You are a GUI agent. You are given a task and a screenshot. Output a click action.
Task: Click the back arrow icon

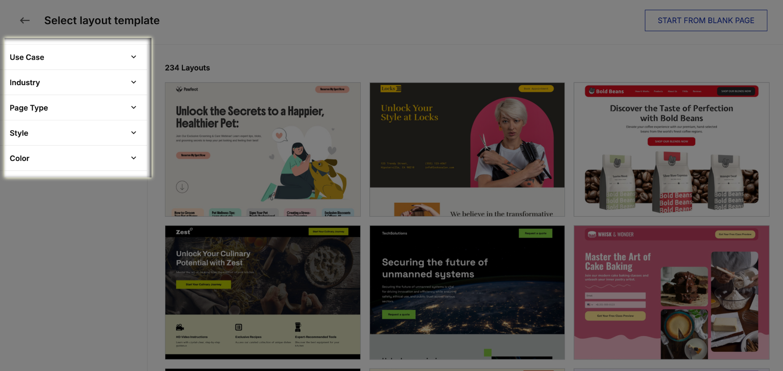[x=25, y=21]
